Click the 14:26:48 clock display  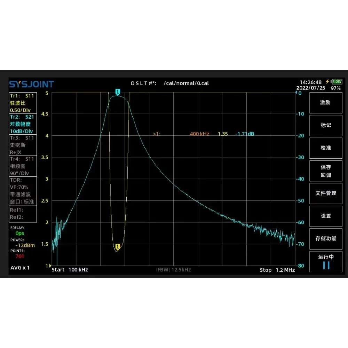click(x=310, y=82)
